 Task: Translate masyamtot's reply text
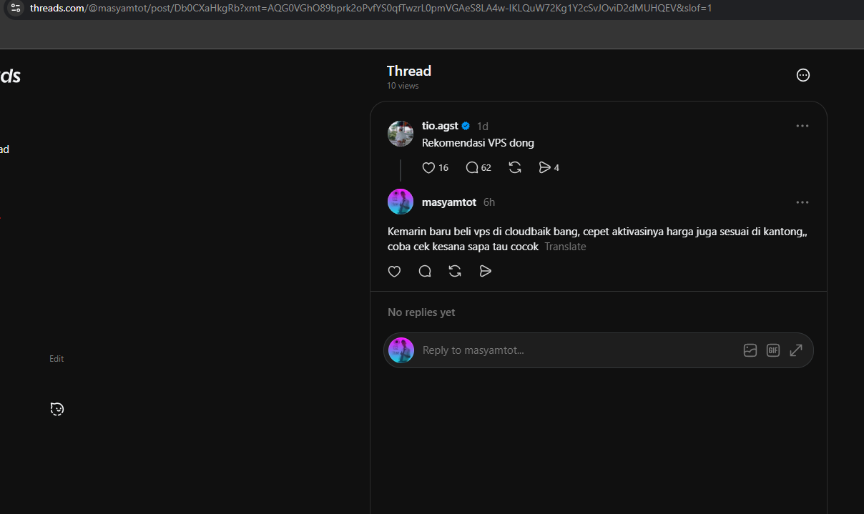(x=565, y=247)
